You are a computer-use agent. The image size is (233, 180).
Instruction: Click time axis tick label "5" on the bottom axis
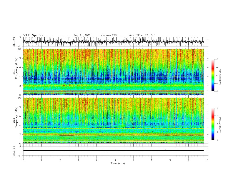115,160
